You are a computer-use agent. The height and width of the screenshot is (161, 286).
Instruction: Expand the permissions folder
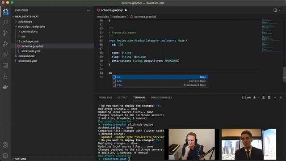19,31
